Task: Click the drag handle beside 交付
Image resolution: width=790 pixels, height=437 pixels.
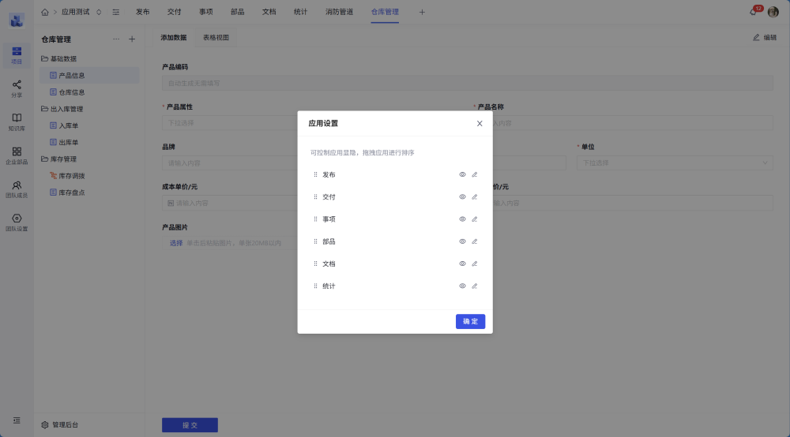Action: pos(315,197)
